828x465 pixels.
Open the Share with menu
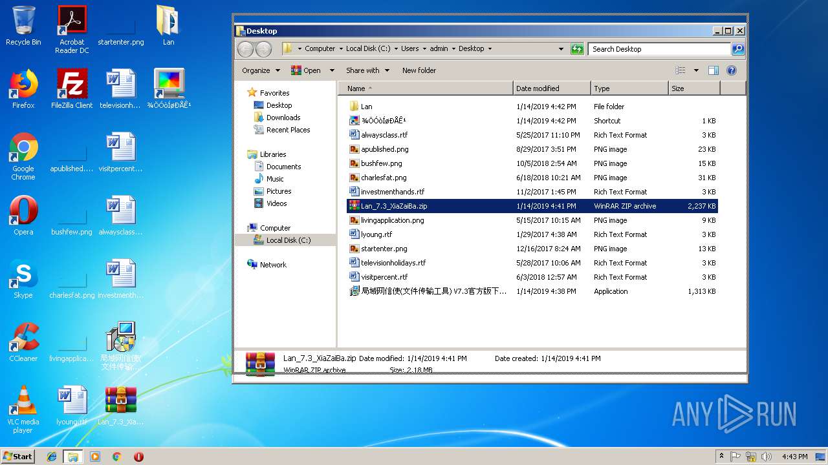(x=367, y=70)
